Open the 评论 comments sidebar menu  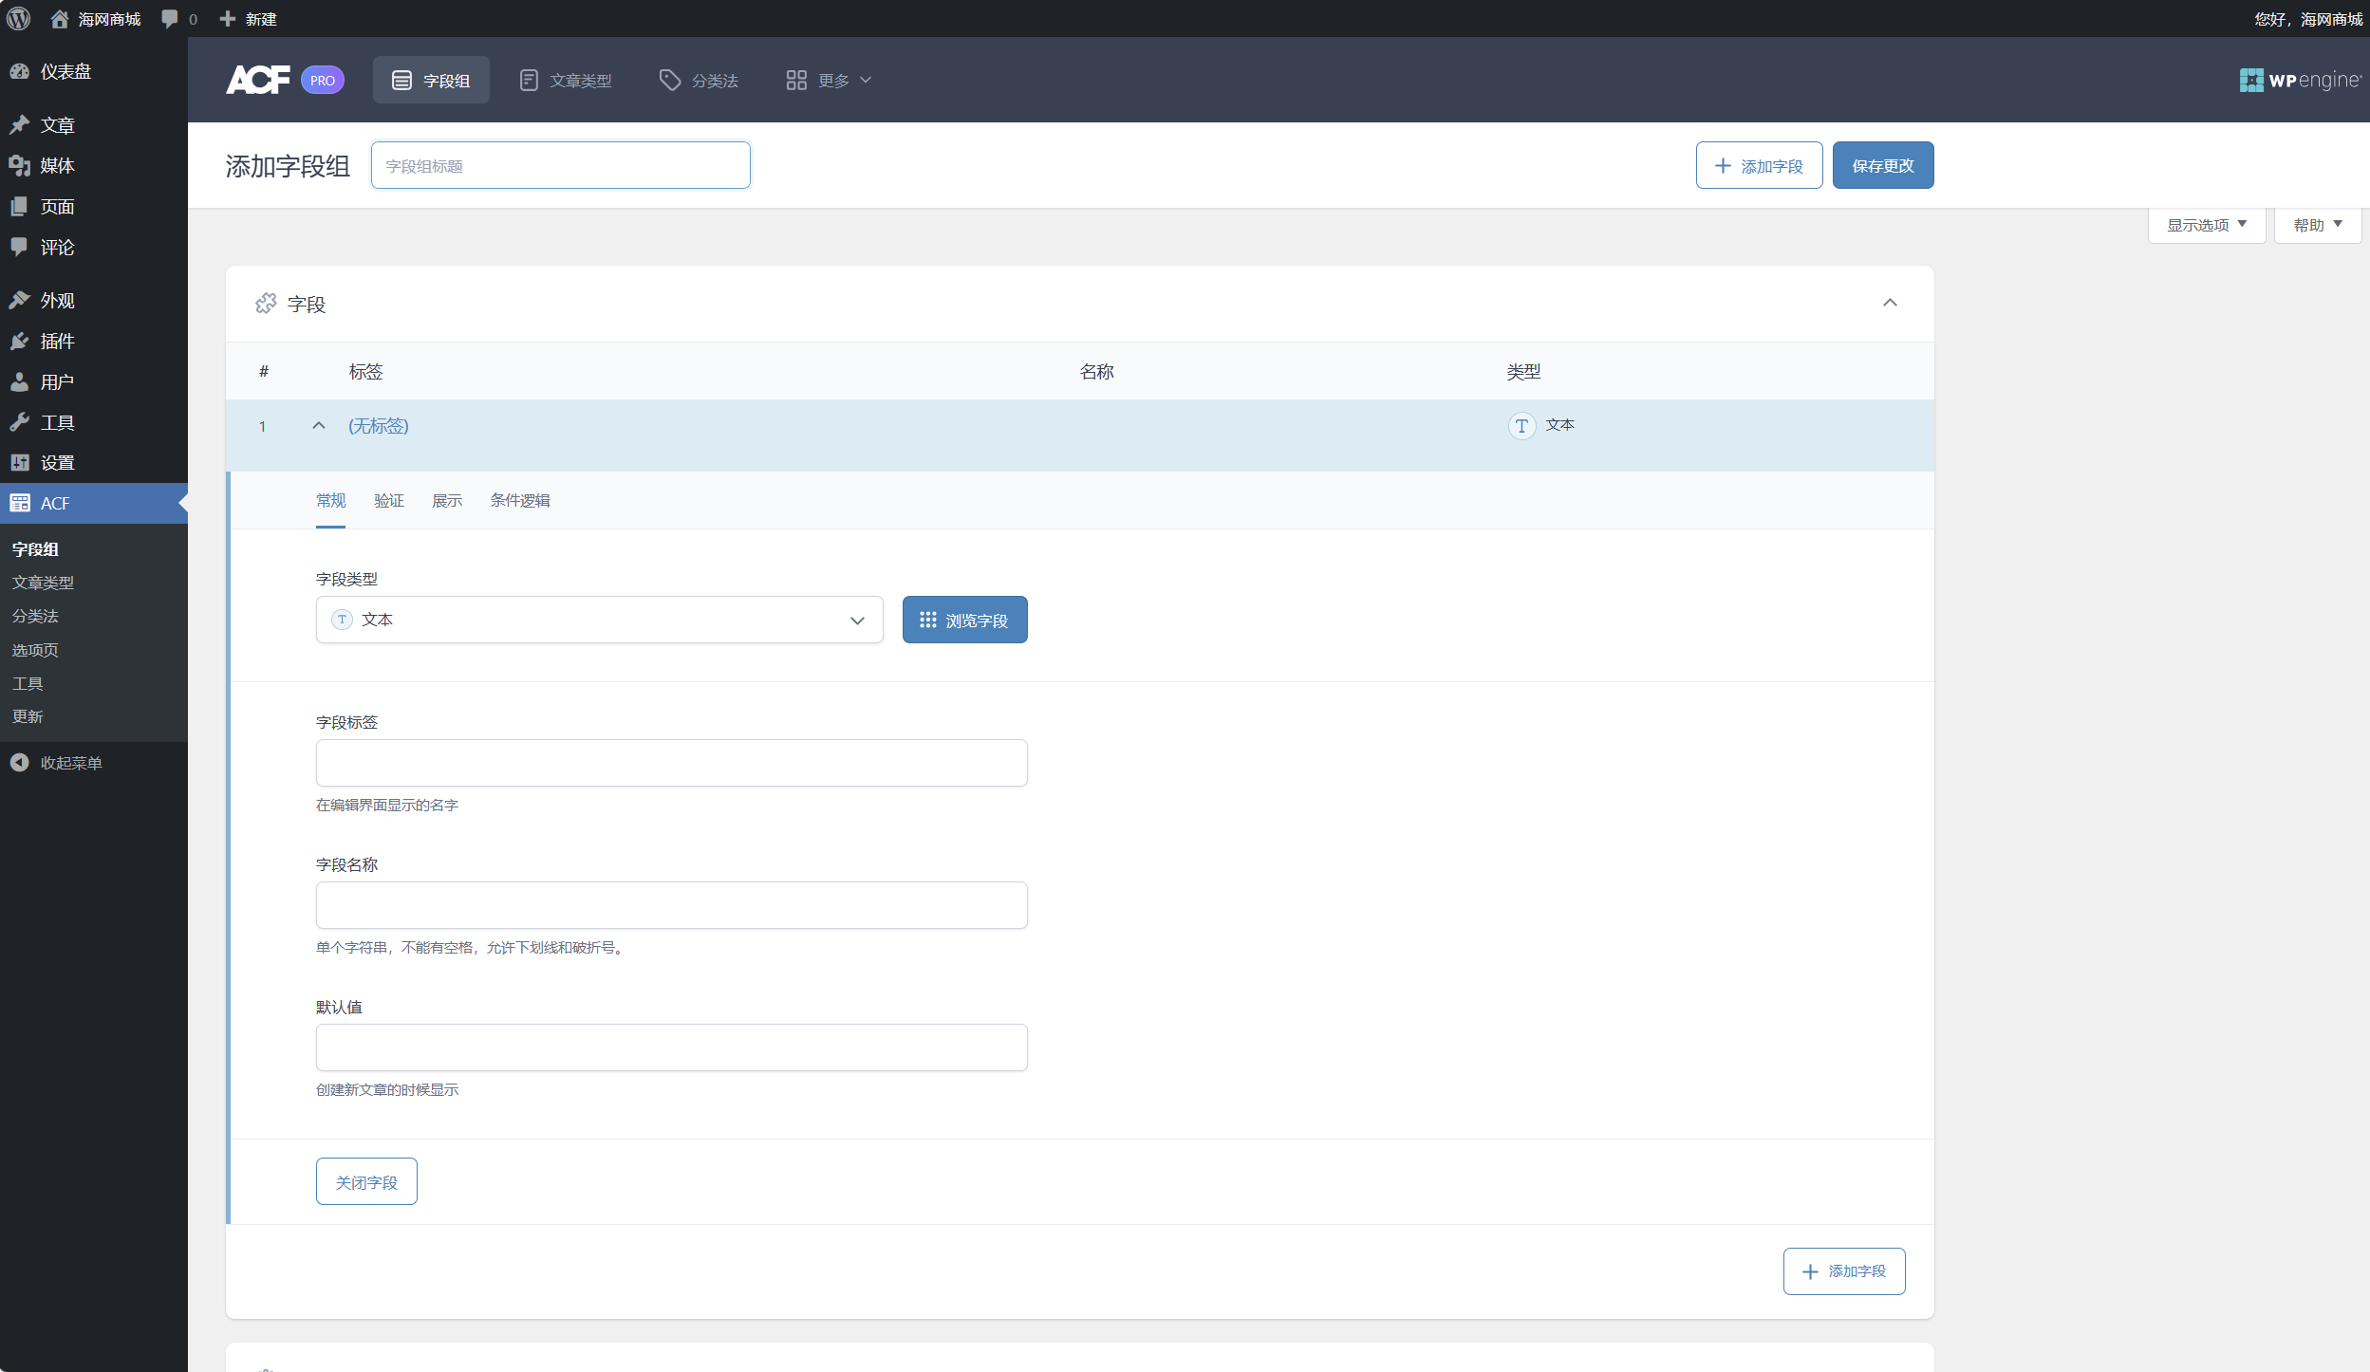(x=94, y=248)
